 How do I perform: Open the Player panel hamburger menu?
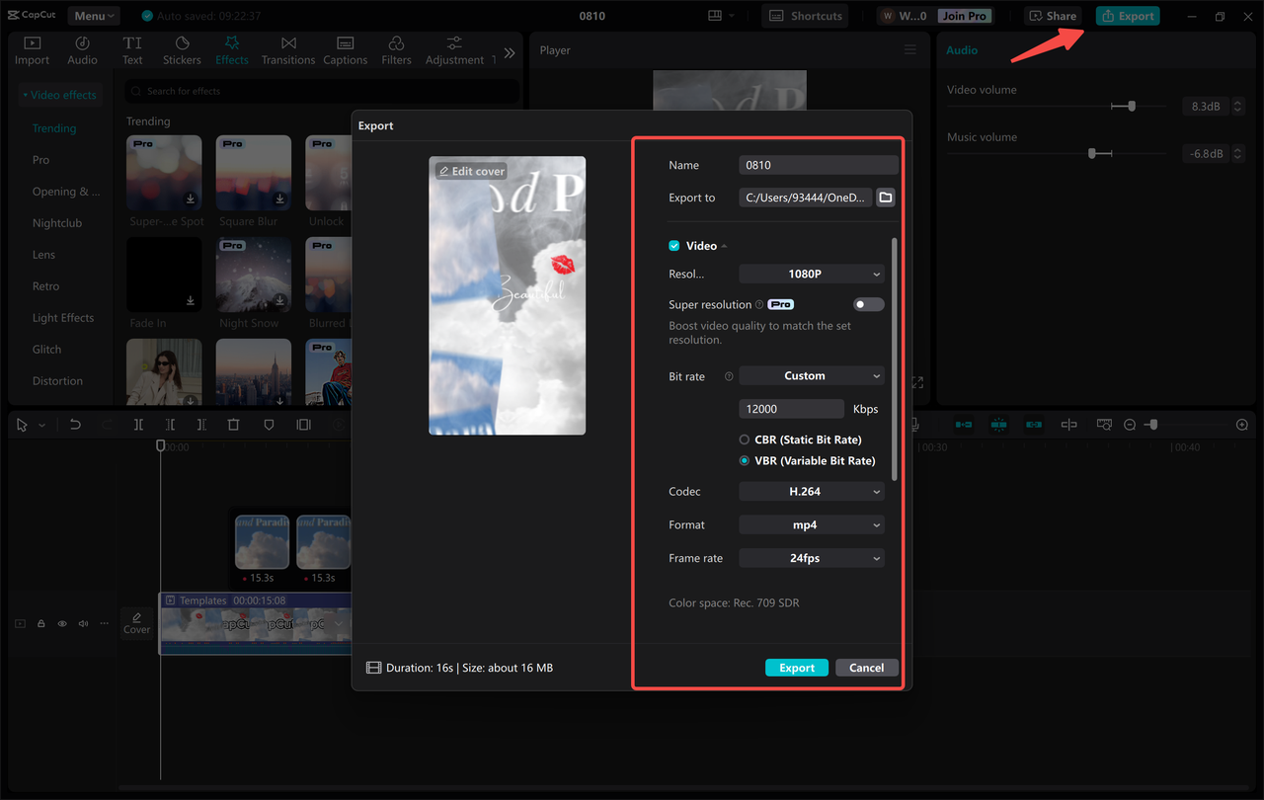pos(910,50)
